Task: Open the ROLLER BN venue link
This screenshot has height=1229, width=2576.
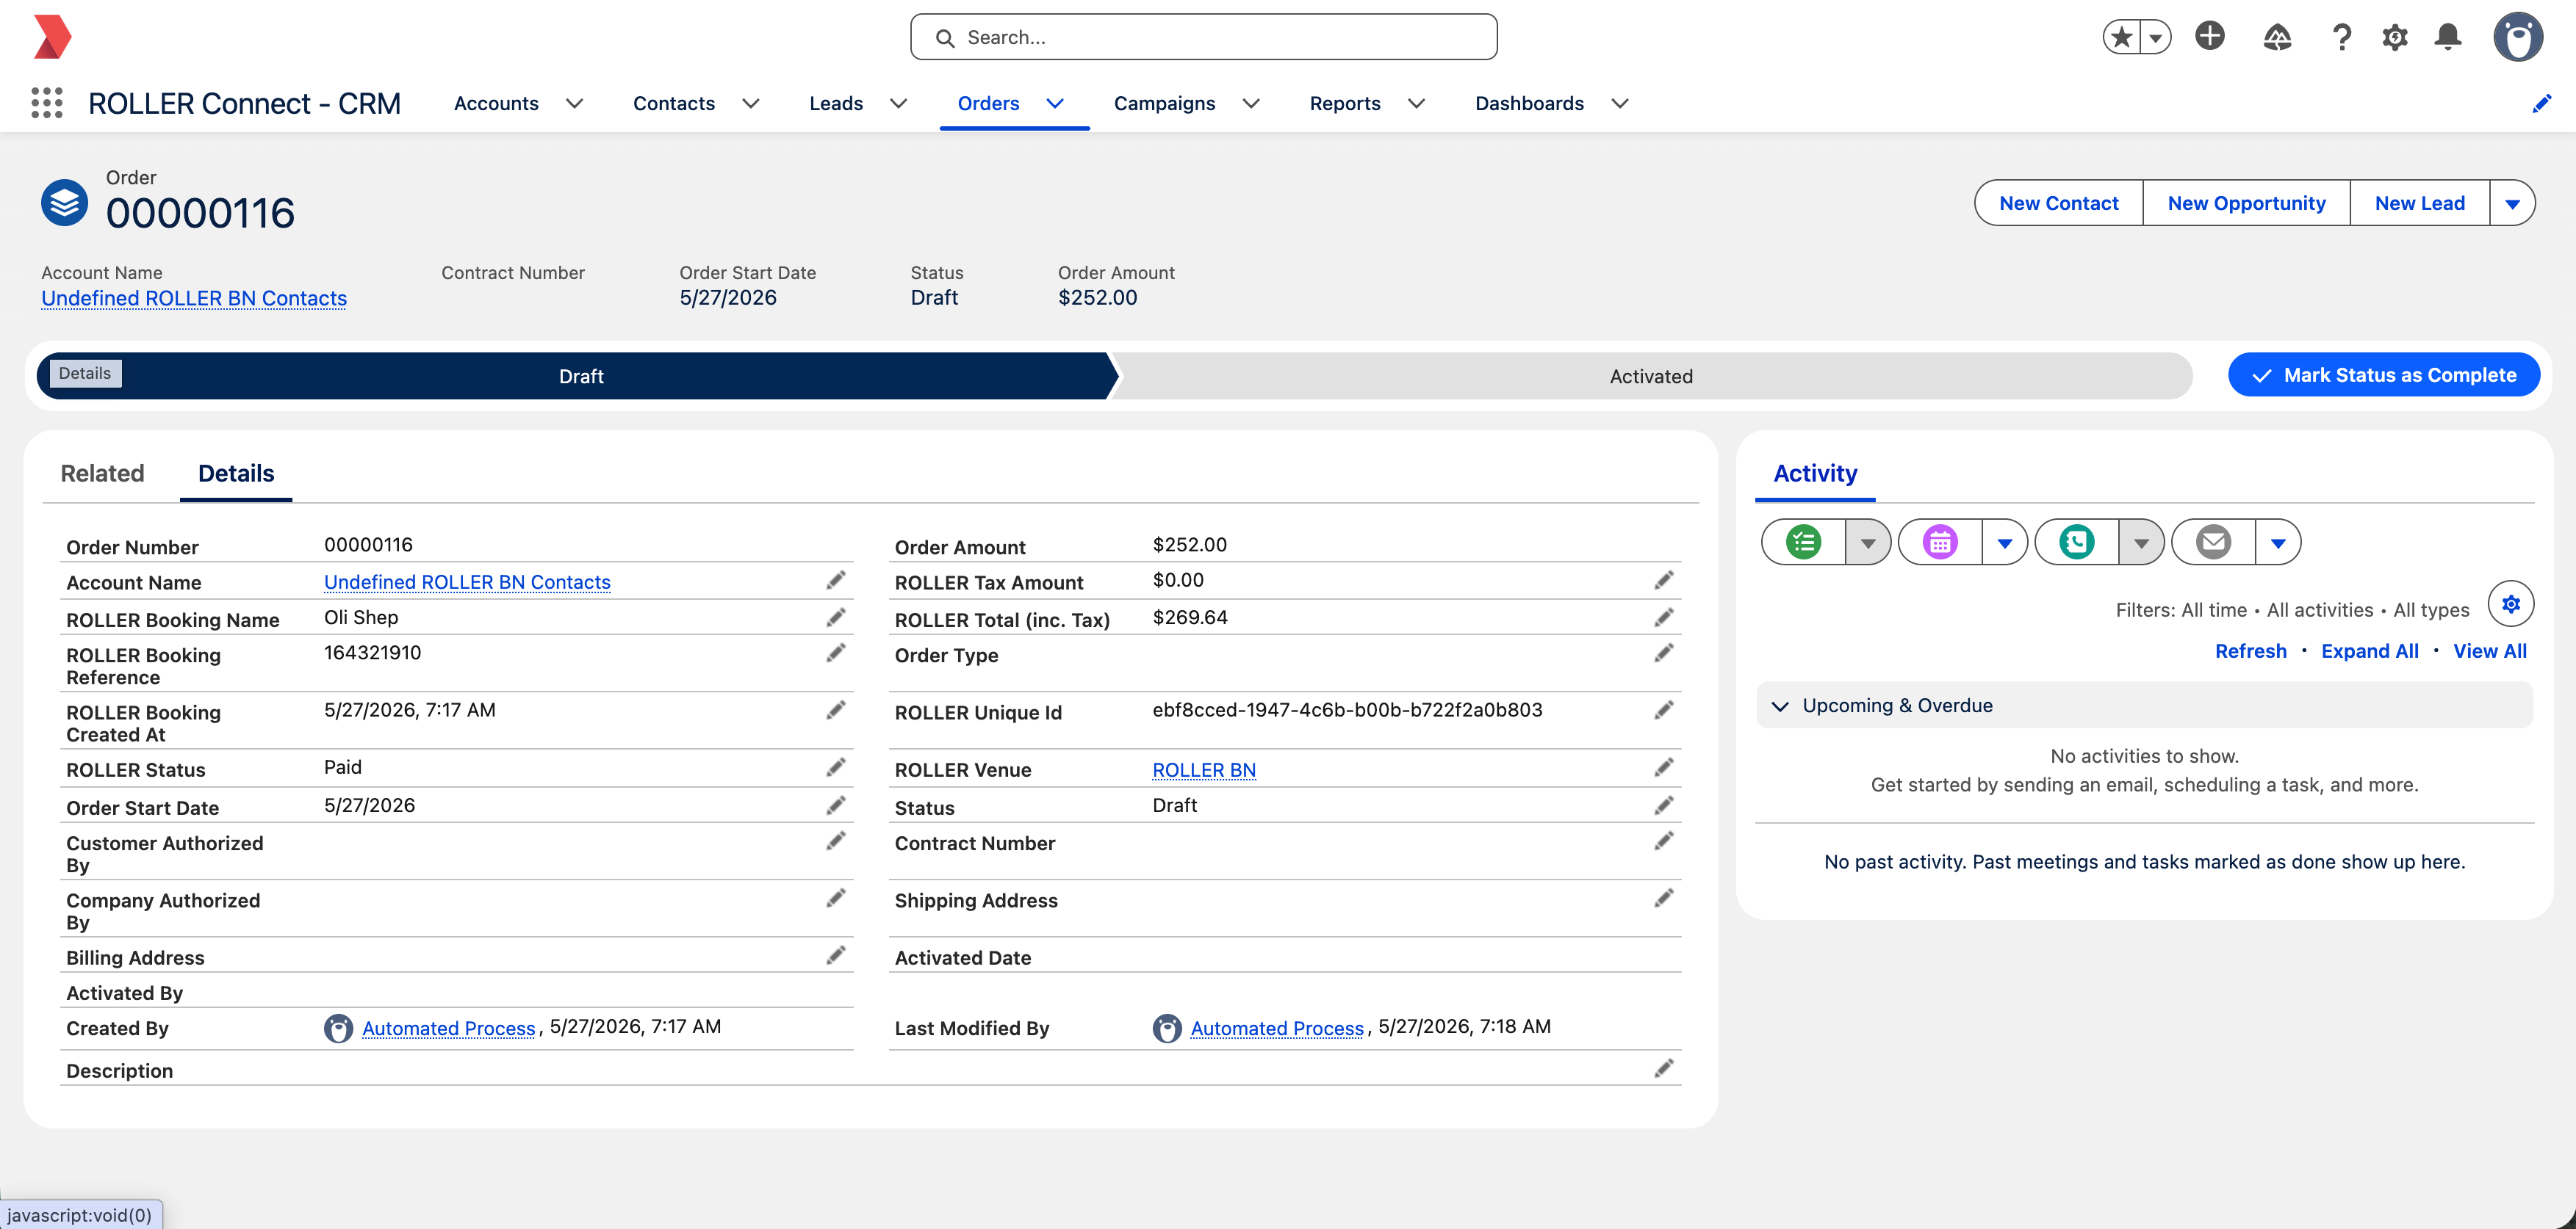Action: point(1204,769)
